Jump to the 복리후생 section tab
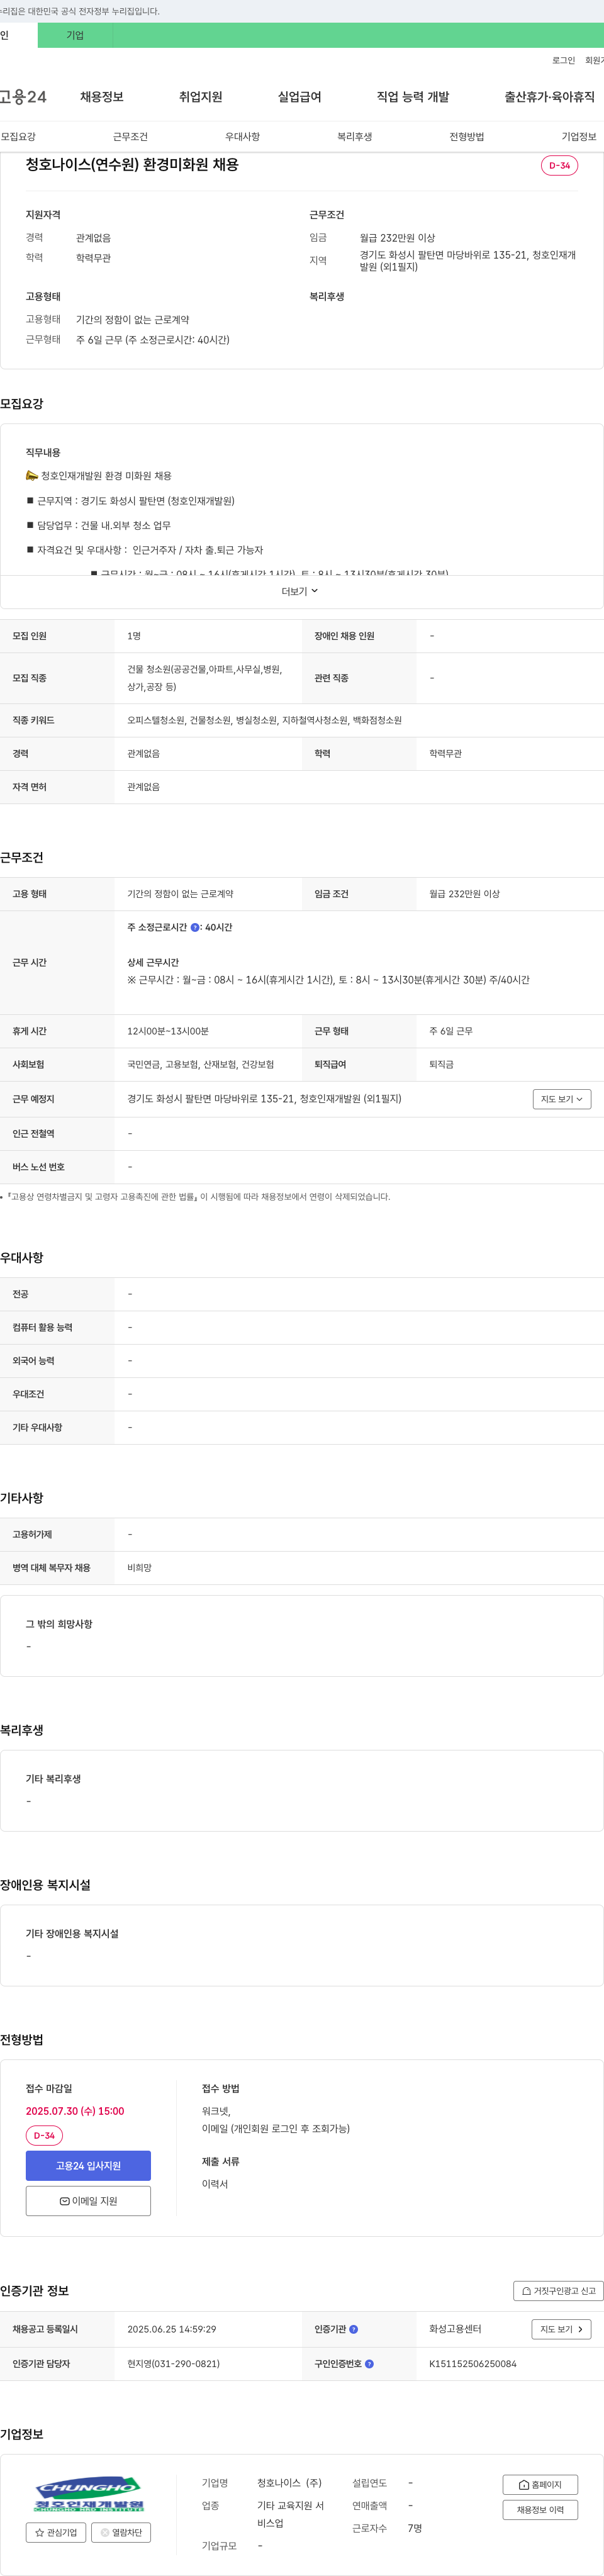Screen dimensions: 604x2576 354,137
